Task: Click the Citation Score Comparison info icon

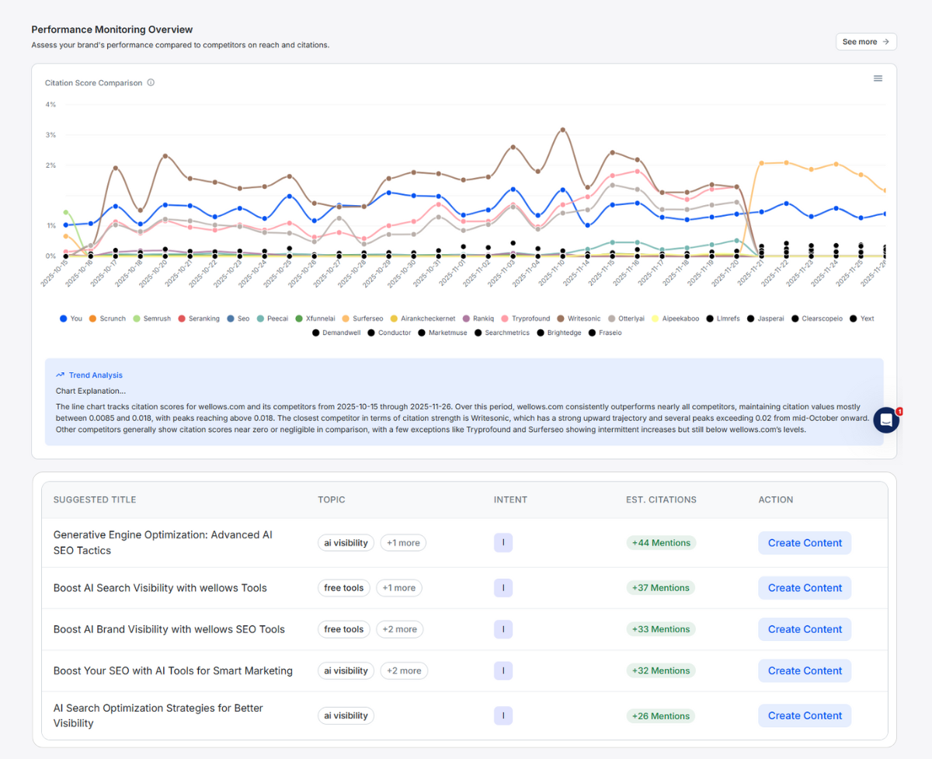Action: (x=151, y=82)
